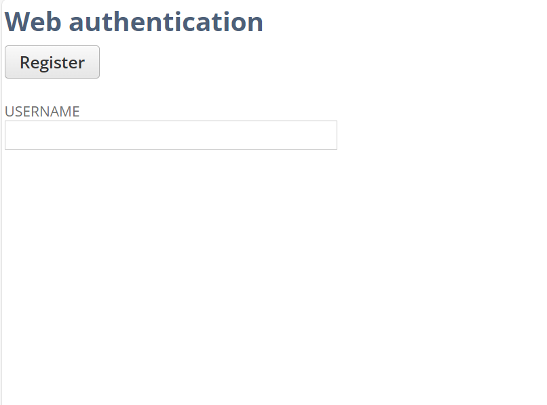Click the word 'authentication' in the title
Viewport: 547px width, 405px height.
166,22
